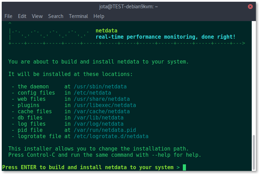Click the /usr/sbin/netdata daemon path

tap(100, 87)
